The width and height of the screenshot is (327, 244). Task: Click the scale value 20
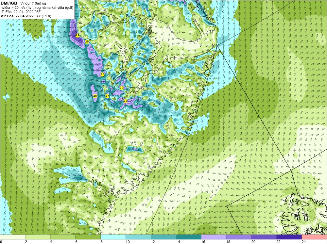click(x=253, y=242)
